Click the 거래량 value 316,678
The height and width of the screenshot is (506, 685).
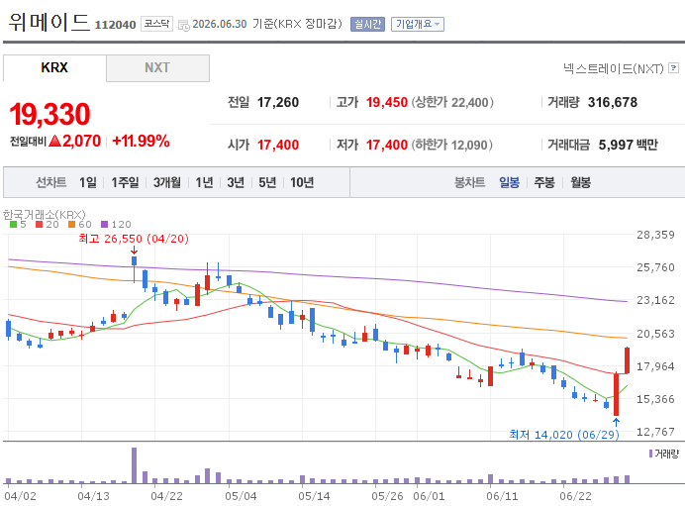pos(613,102)
